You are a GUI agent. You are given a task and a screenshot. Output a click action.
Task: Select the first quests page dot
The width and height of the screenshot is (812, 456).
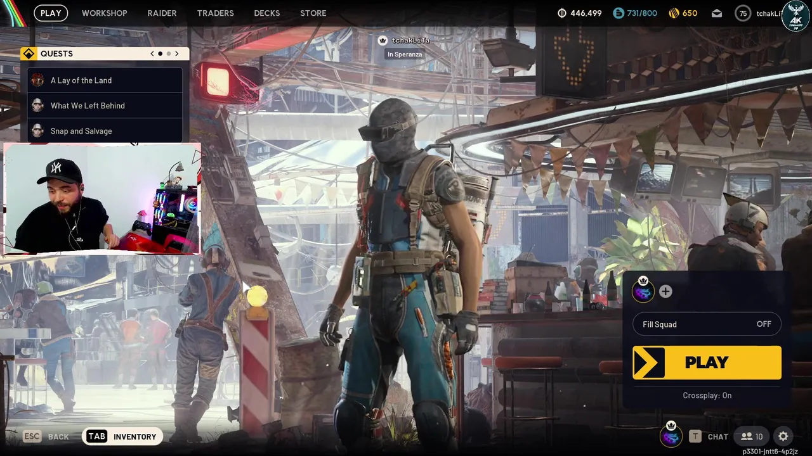160,54
